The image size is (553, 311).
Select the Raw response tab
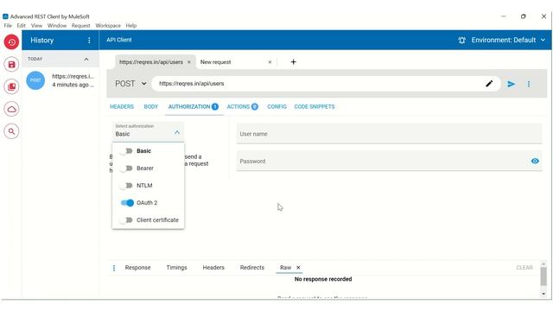click(x=286, y=268)
